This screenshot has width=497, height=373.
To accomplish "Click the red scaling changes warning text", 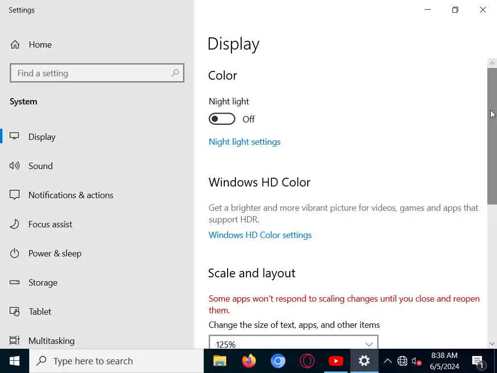I will (344, 305).
